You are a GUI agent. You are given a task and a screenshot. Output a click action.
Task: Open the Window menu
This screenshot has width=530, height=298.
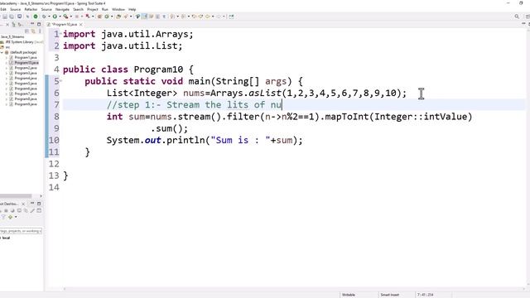click(x=118, y=9)
